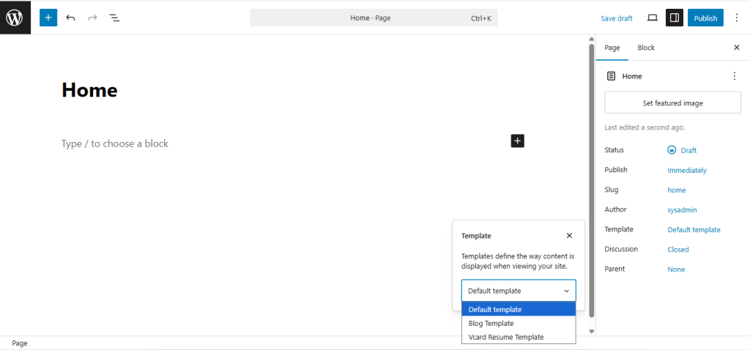
Task: Click the Undo arrow icon
Action: (x=70, y=18)
